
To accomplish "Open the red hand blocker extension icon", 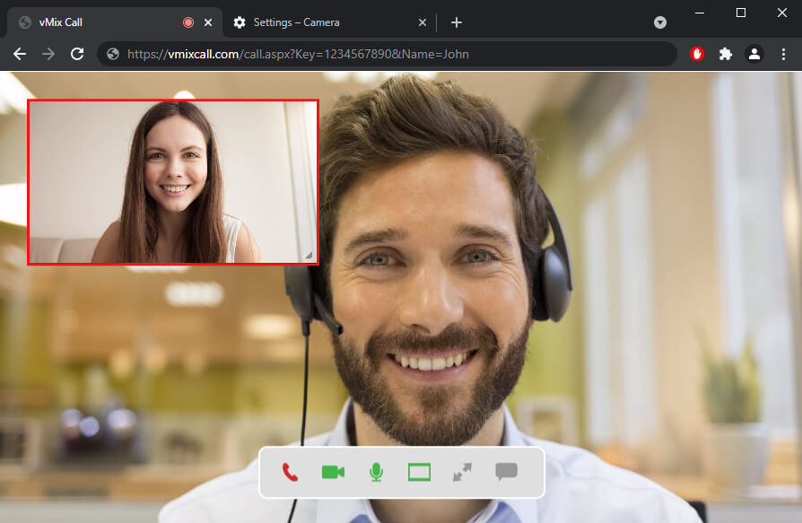I will click(697, 54).
